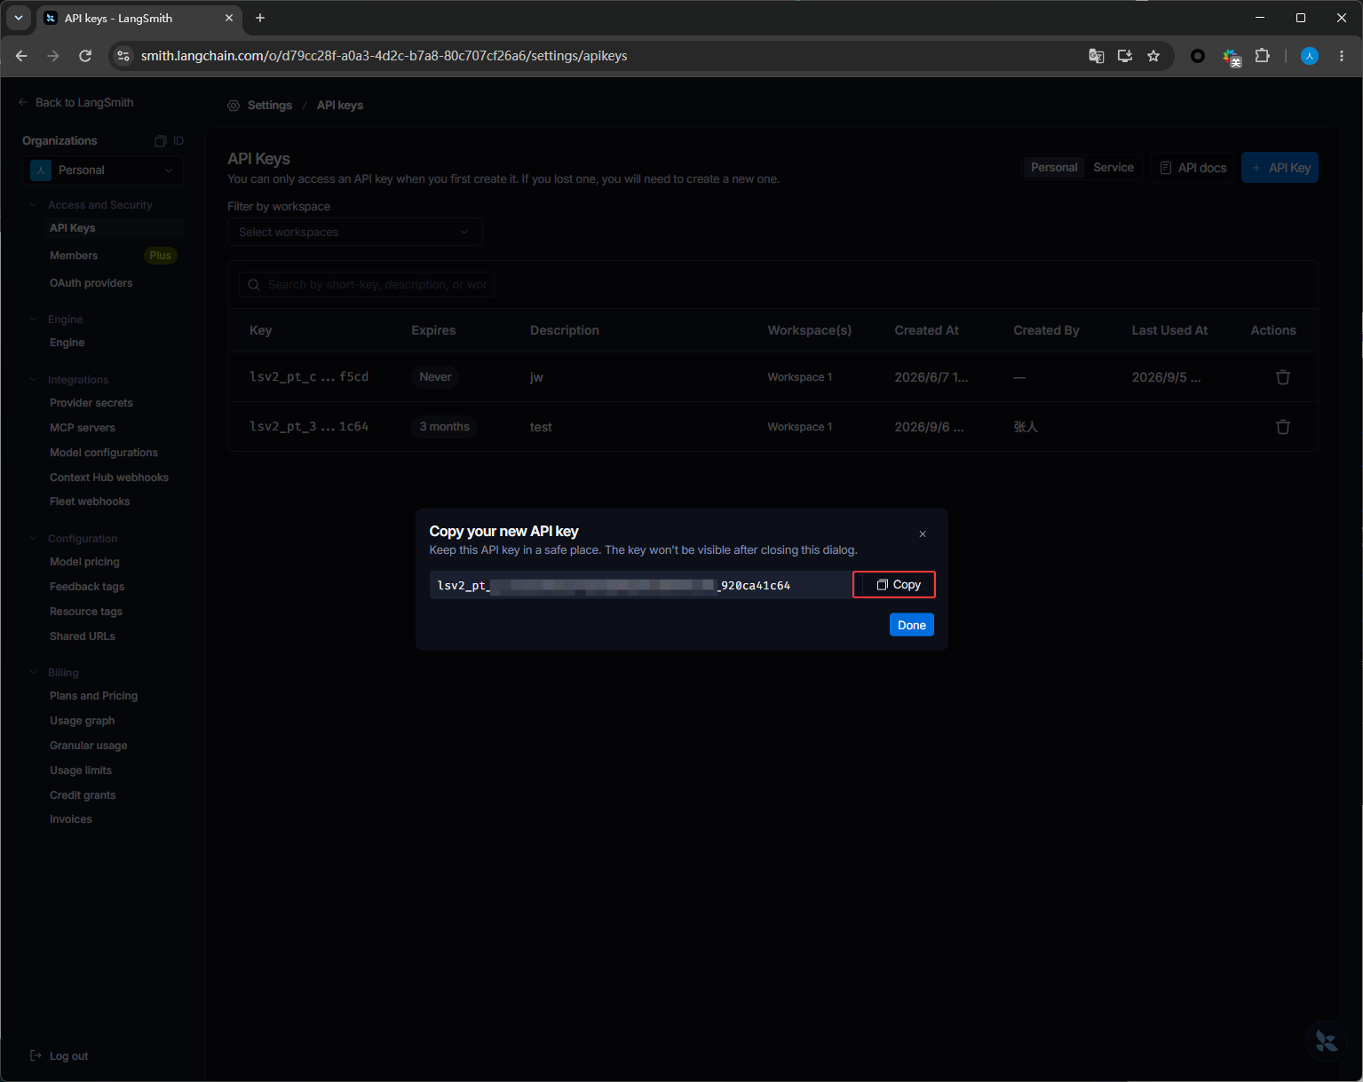Viewport: 1363px width, 1082px height.
Task: Switch to Service keys toggle
Action: pyautogui.click(x=1113, y=168)
